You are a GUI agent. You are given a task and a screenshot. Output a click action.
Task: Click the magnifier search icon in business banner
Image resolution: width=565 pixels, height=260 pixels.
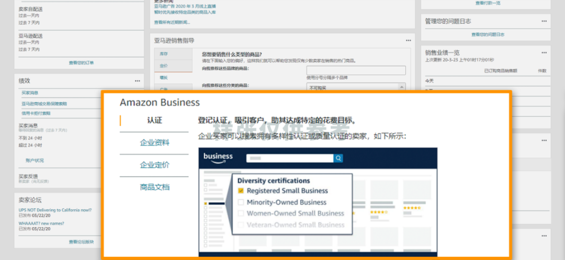(x=338, y=158)
